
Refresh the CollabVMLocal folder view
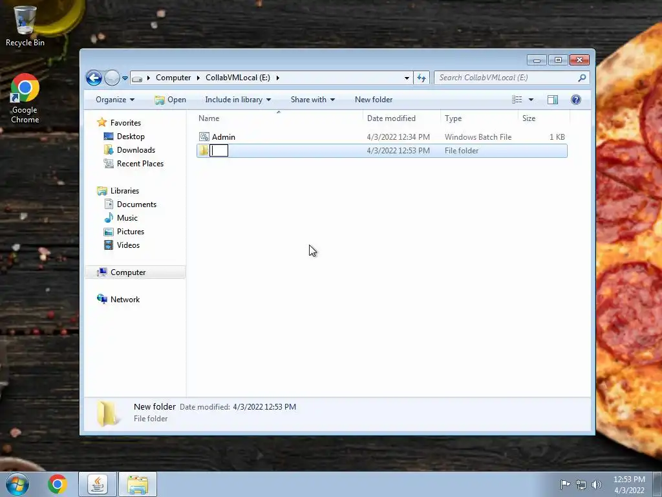[422, 78]
